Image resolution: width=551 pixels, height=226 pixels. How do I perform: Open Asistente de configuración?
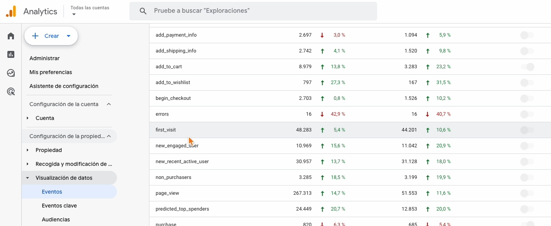click(64, 86)
